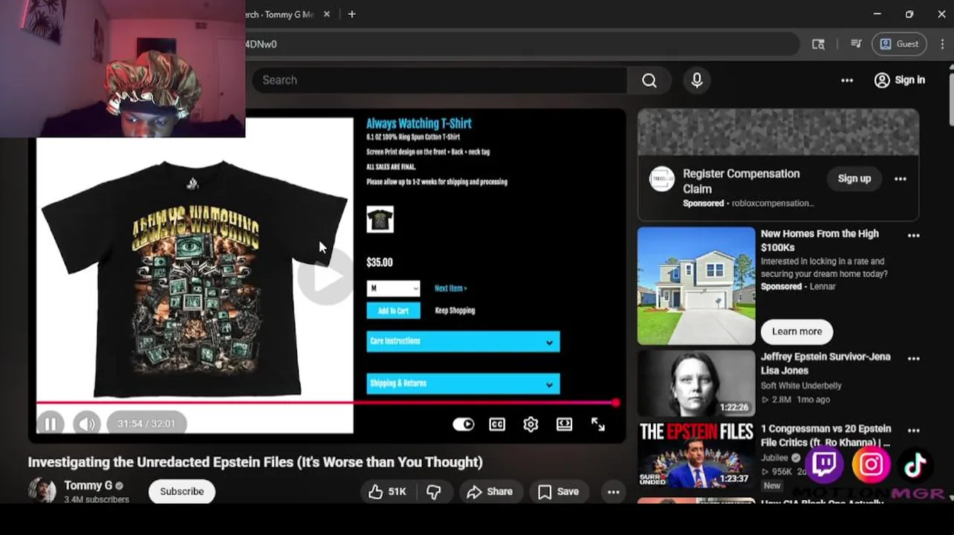Open the Guest profile button
The height and width of the screenshot is (535, 954).
click(899, 44)
